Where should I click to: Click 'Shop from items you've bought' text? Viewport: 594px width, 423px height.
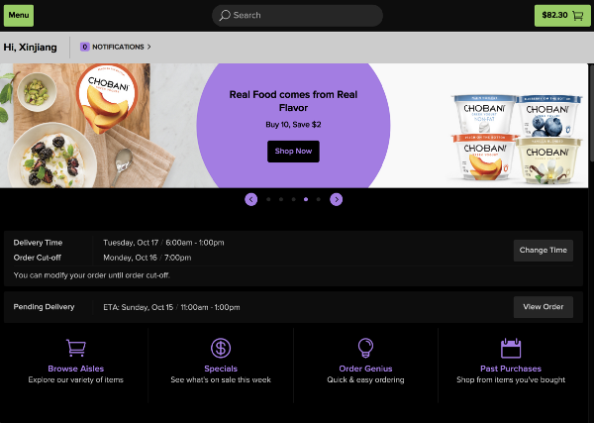pyautogui.click(x=511, y=379)
